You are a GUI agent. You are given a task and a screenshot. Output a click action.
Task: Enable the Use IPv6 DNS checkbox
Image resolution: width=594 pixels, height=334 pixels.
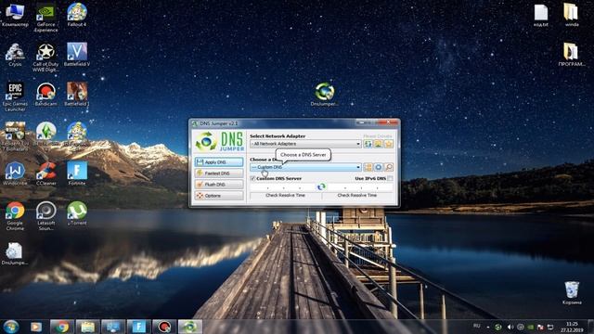(390, 178)
